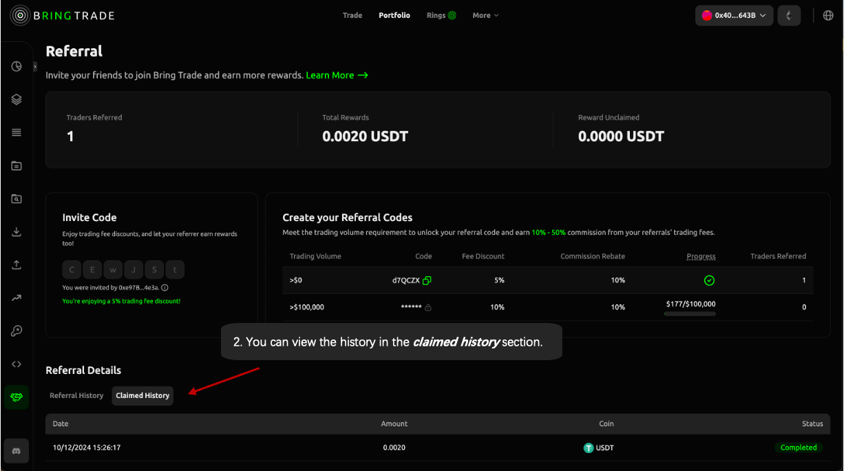Click the date 10/12/2024 15:26:17
This screenshot has height=471, width=844.
point(87,448)
